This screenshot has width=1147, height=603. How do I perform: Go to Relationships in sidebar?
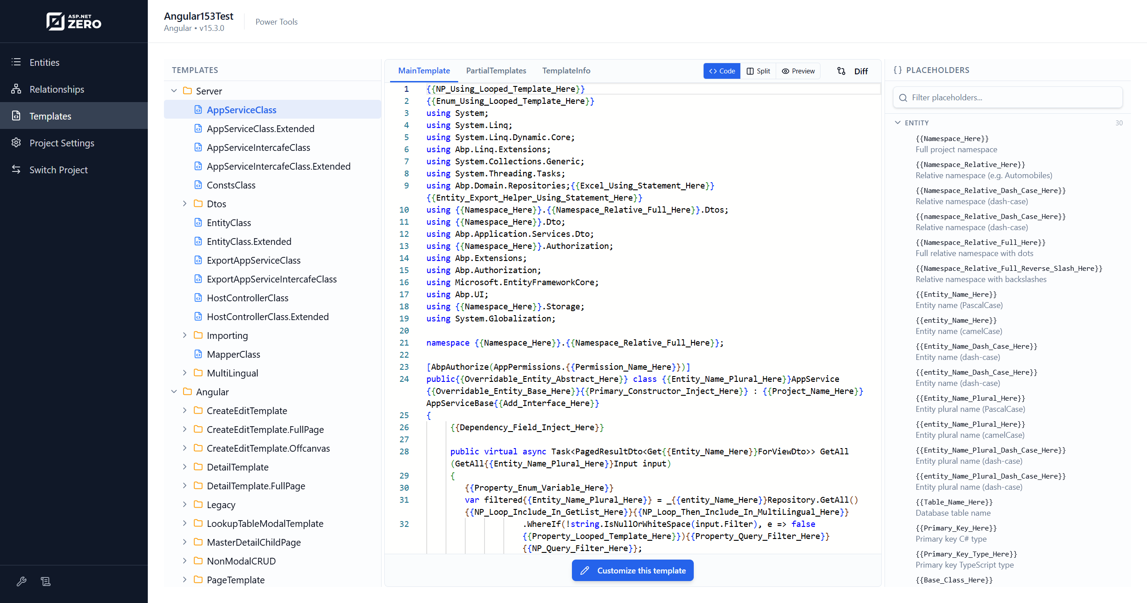[x=74, y=89]
